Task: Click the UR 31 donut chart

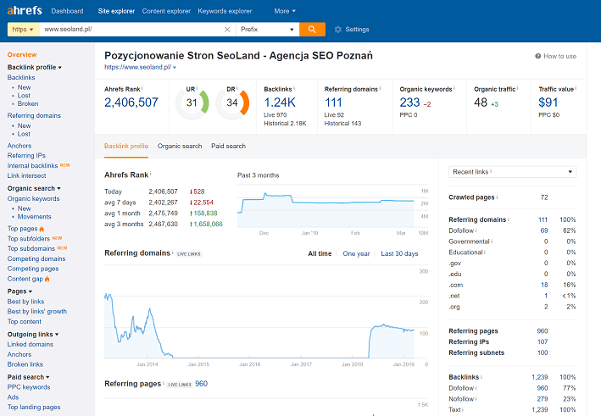Action: 192,103
